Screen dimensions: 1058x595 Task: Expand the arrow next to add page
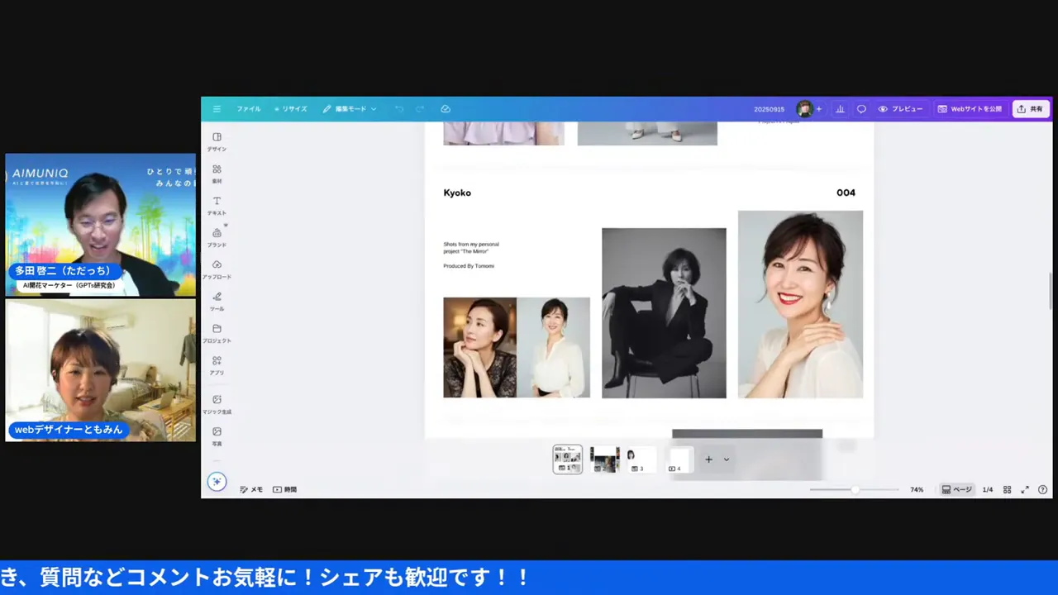(727, 459)
